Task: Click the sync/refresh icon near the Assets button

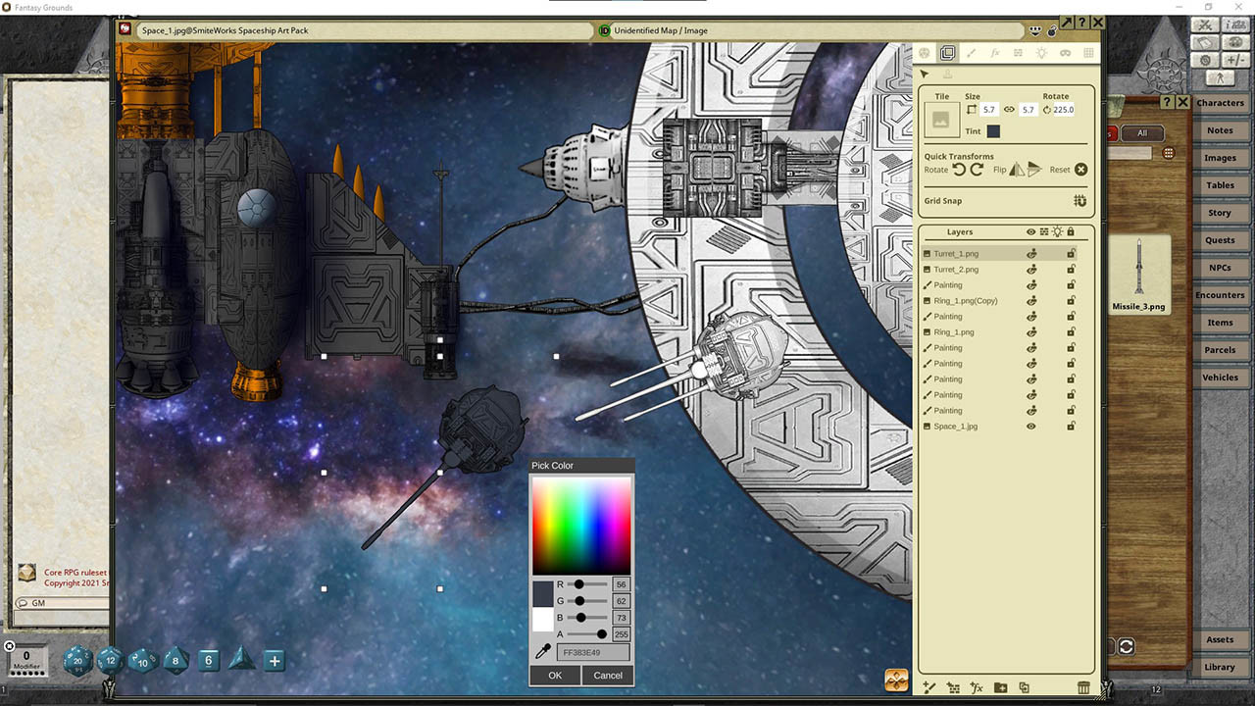Action: (1126, 645)
